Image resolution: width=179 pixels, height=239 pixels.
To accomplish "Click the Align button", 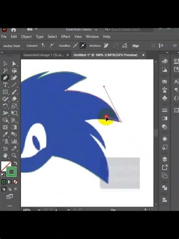I will coord(135,46).
